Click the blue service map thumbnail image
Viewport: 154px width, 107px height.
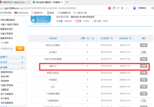pos(41,19)
